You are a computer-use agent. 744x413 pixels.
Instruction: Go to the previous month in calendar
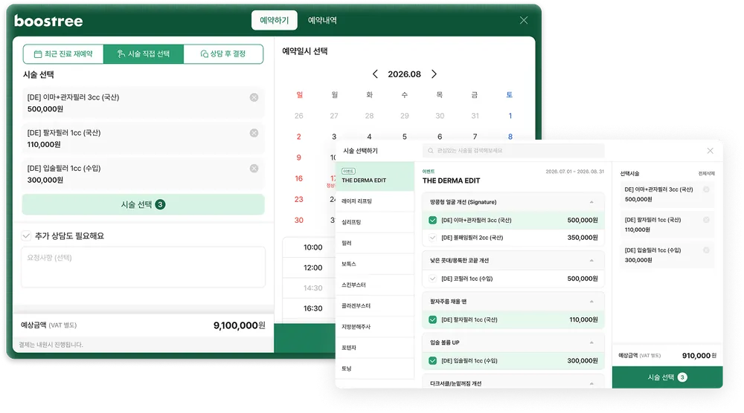(x=375, y=74)
